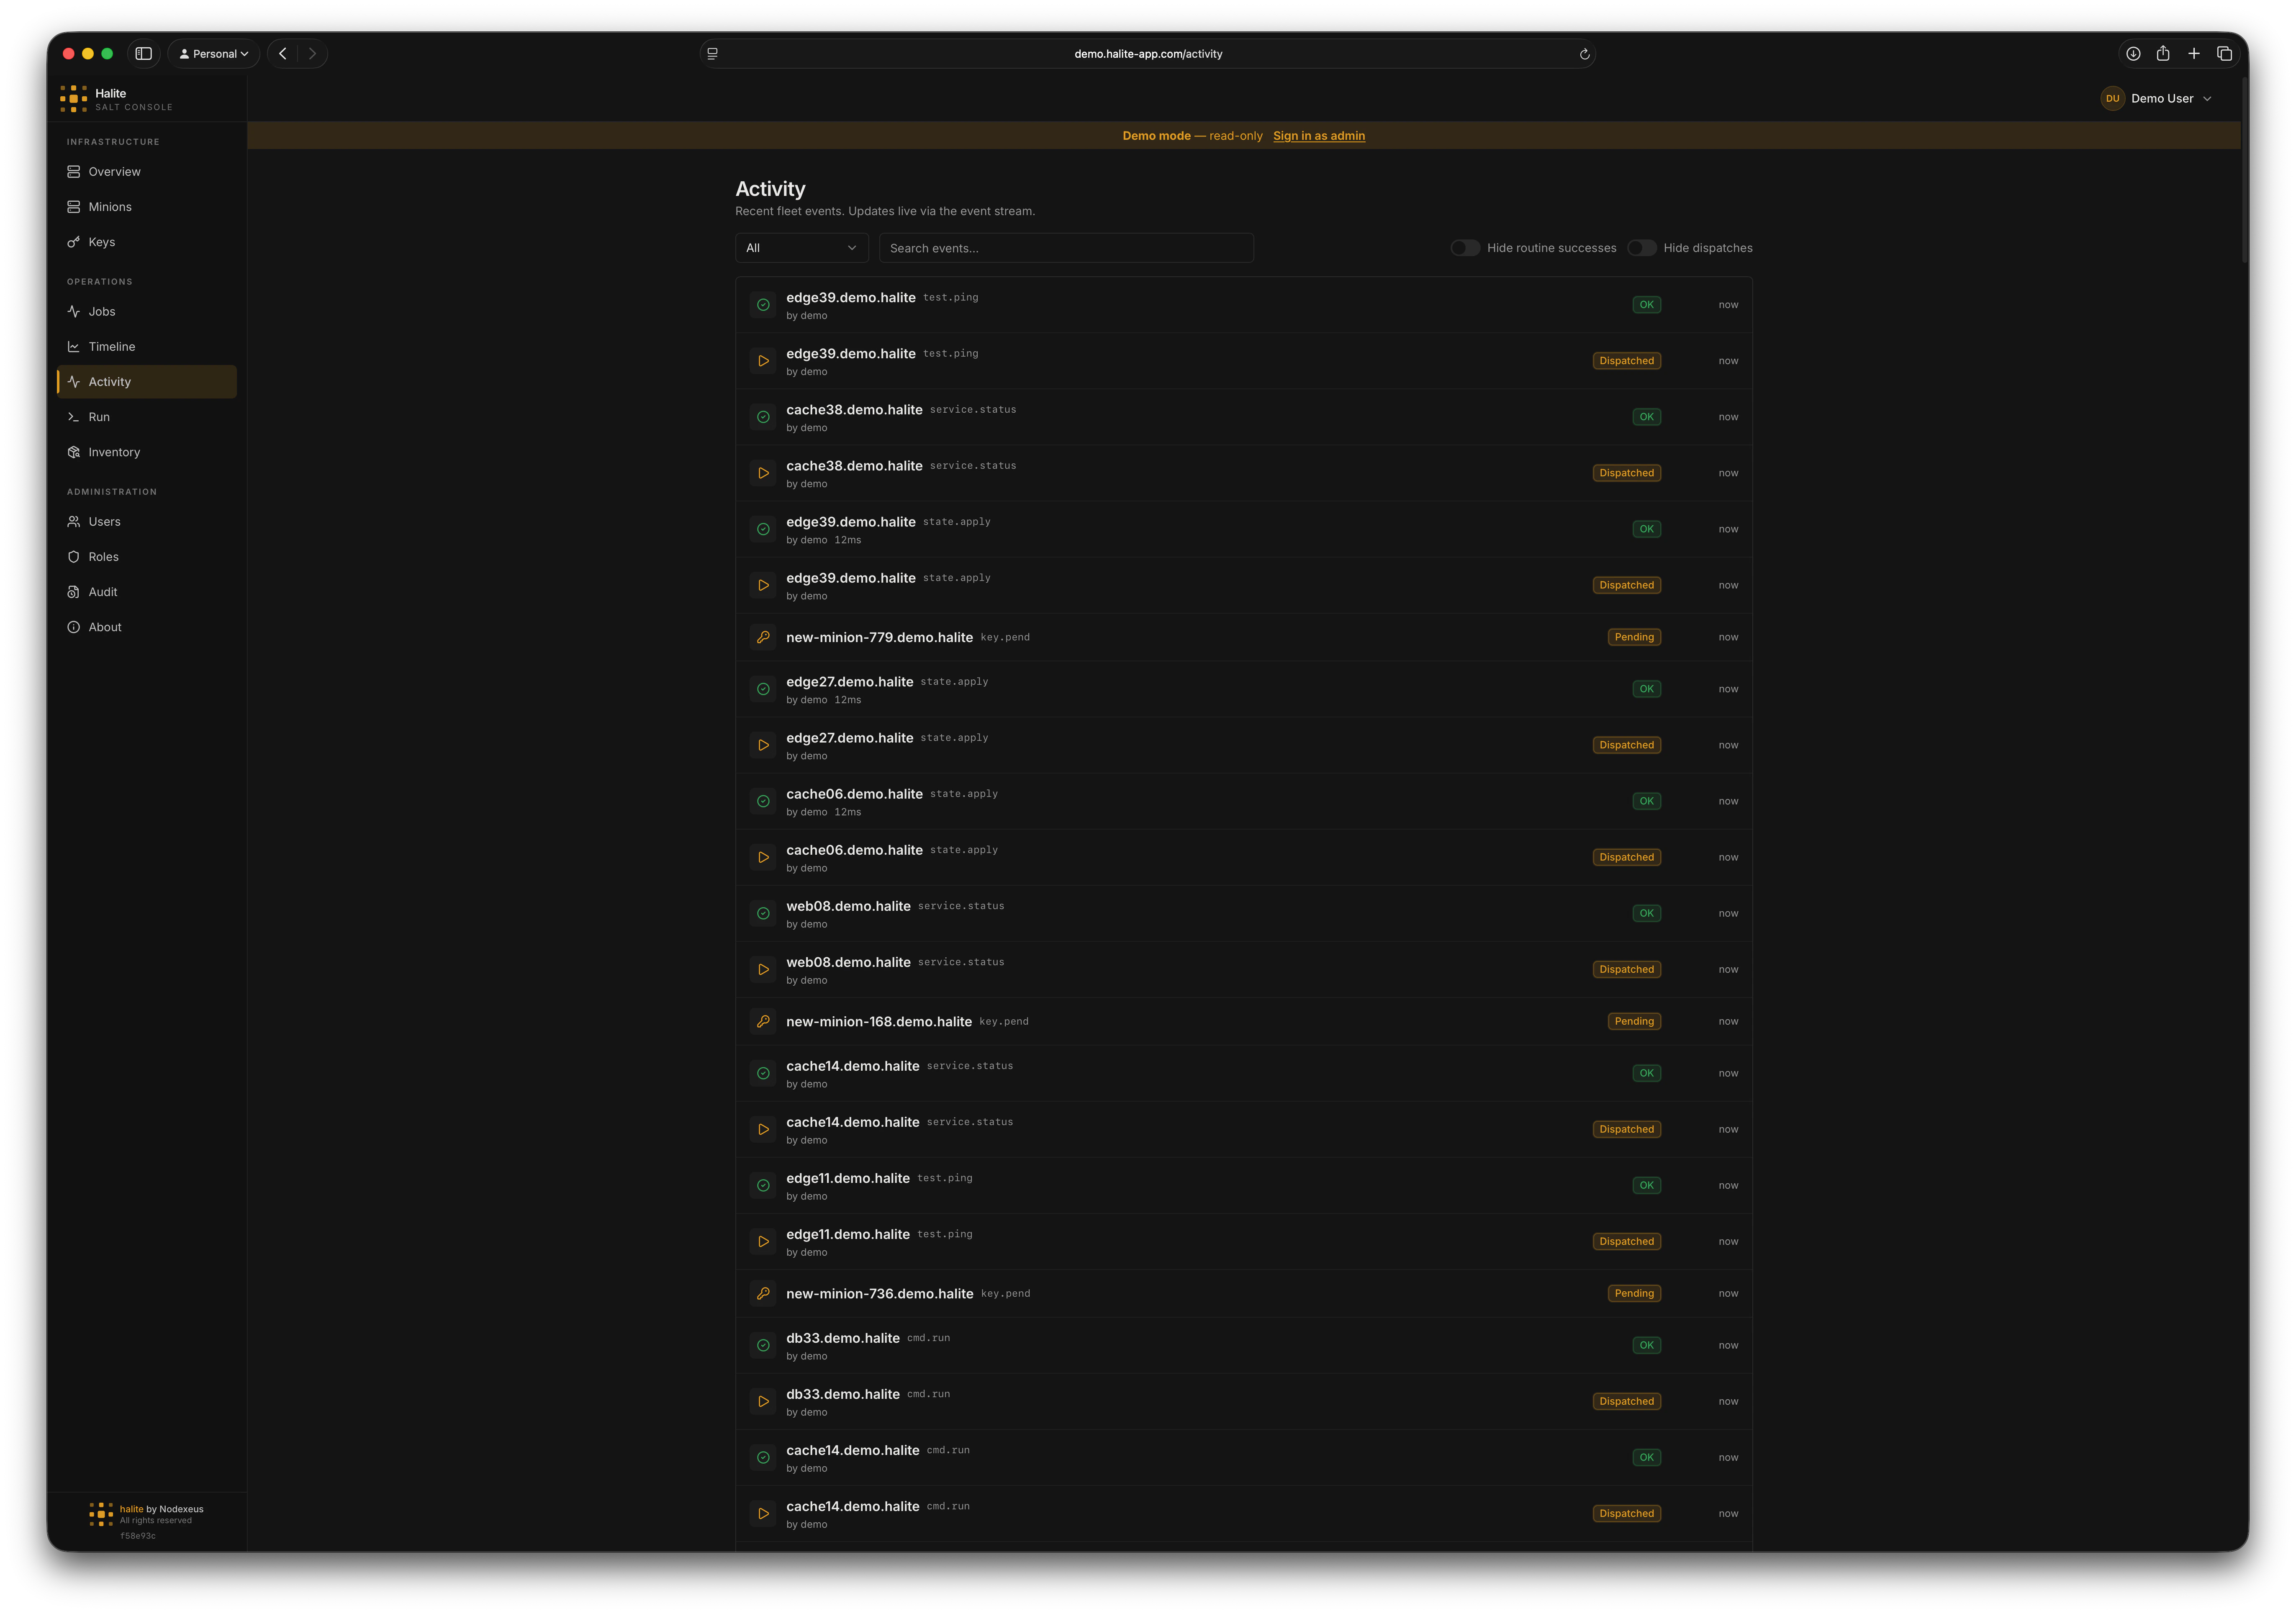
Task: Click the success check icon for edge39 test.ping
Action: (x=763, y=305)
